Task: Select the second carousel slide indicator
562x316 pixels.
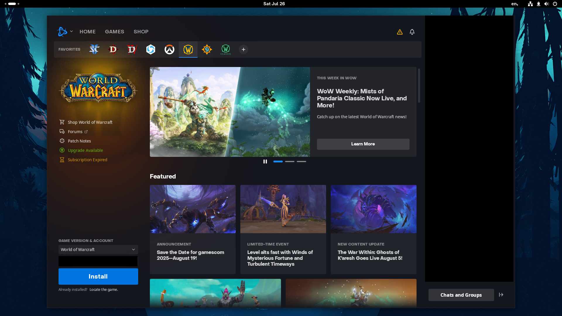Action: (x=290, y=162)
